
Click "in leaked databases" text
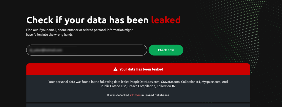[x=155, y=95]
